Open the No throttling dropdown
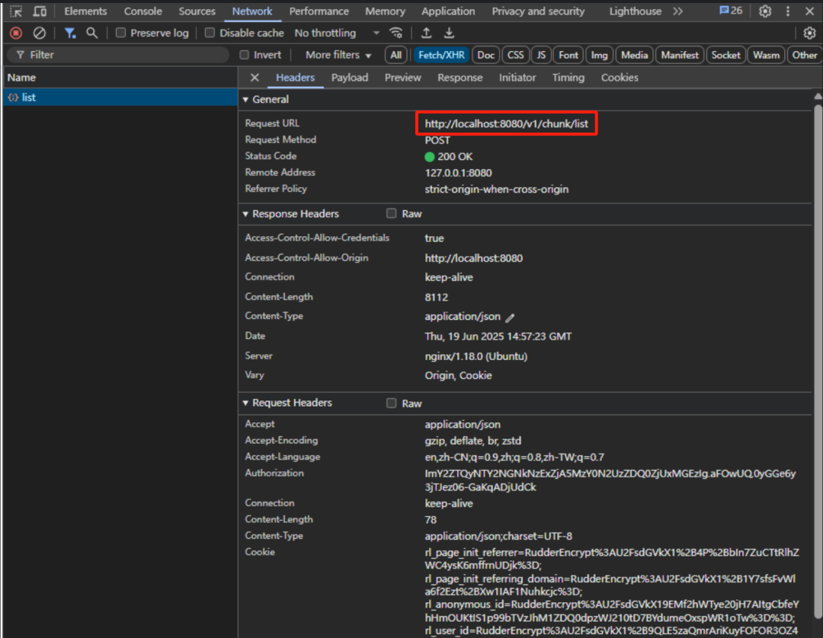The image size is (823, 638). point(336,33)
